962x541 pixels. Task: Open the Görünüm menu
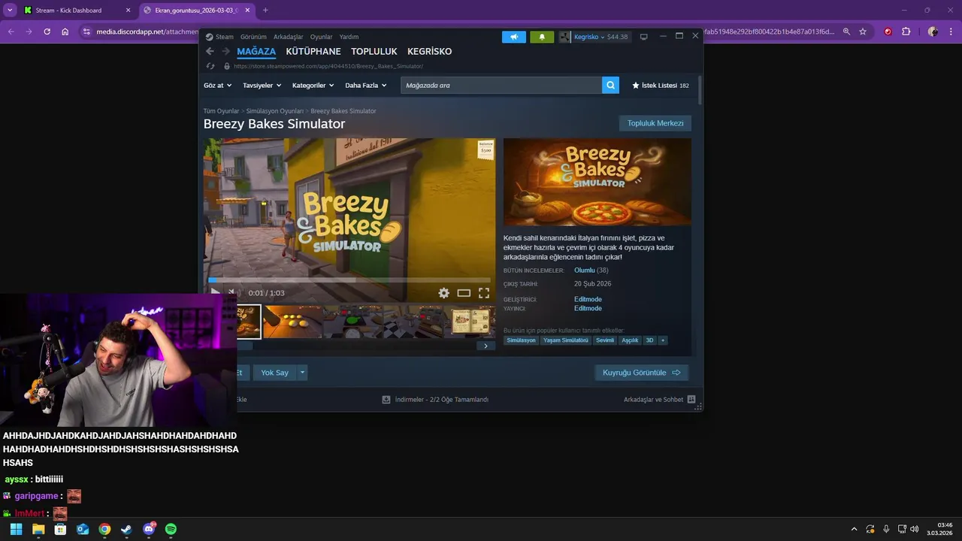253,37
